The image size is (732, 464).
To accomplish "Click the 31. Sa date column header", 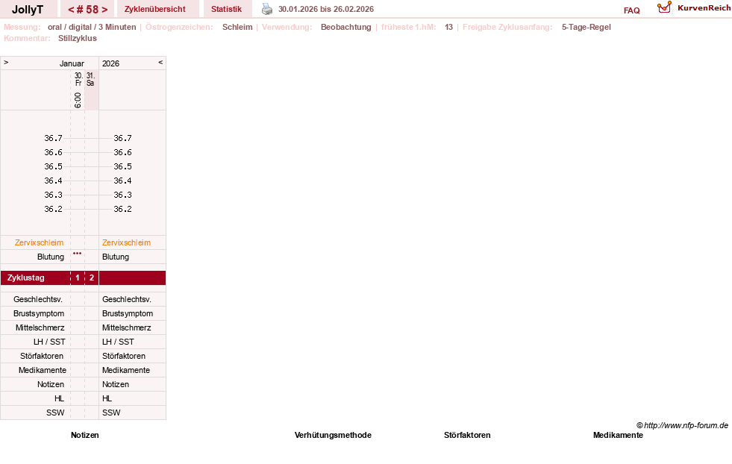I will [90, 79].
